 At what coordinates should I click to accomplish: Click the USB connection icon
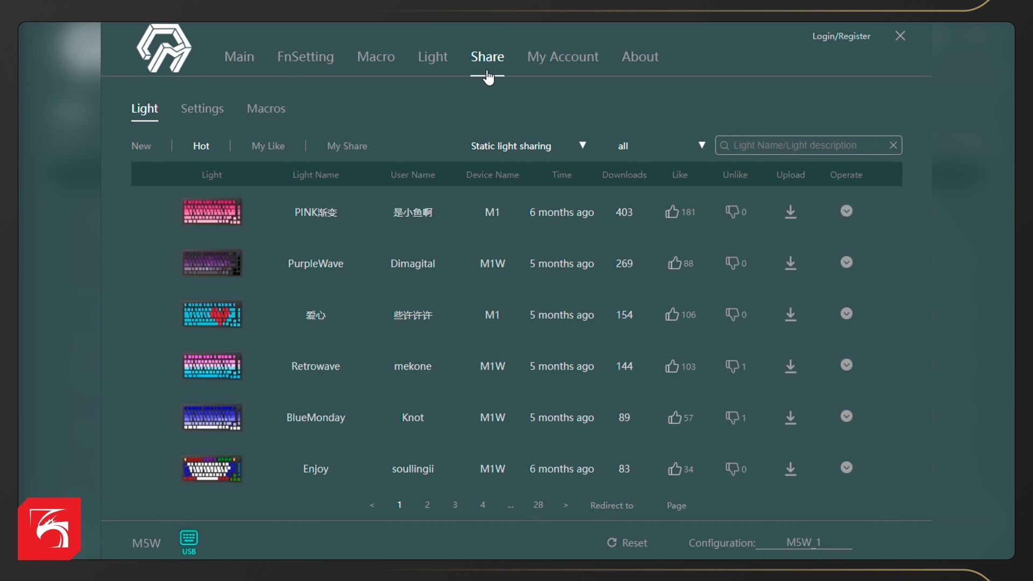click(x=189, y=542)
